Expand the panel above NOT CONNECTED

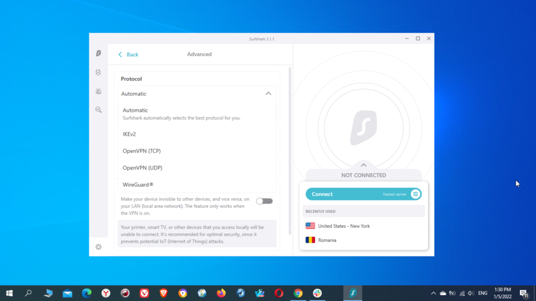[363, 165]
